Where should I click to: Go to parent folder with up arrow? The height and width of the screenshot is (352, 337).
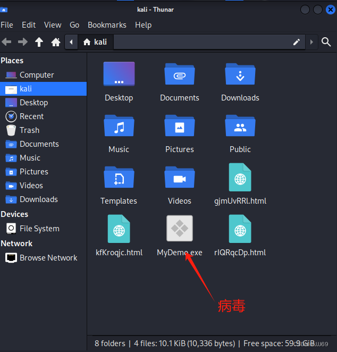[x=39, y=41]
